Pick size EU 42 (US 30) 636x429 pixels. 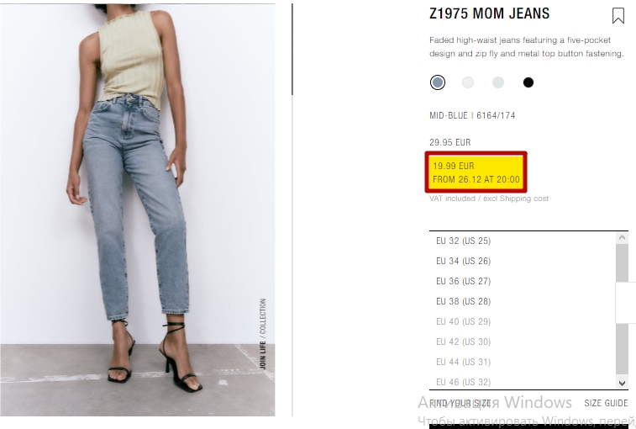click(523, 342)
